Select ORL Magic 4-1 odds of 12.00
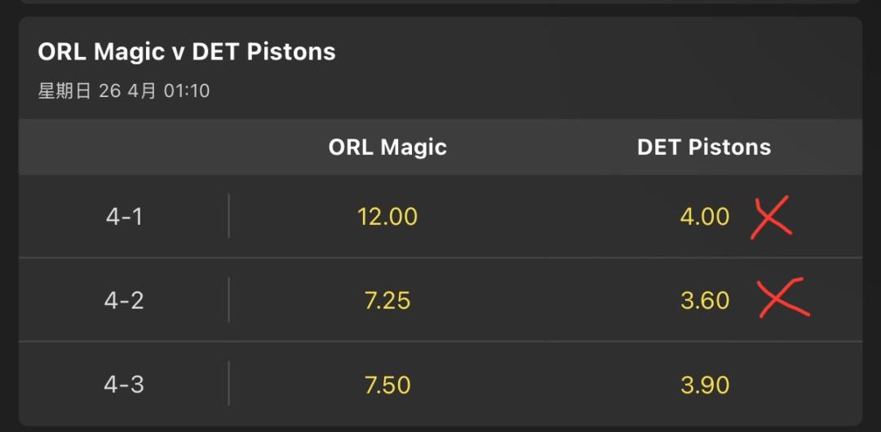The width and height of the screenshot is (881, 432). click(387, 217)
